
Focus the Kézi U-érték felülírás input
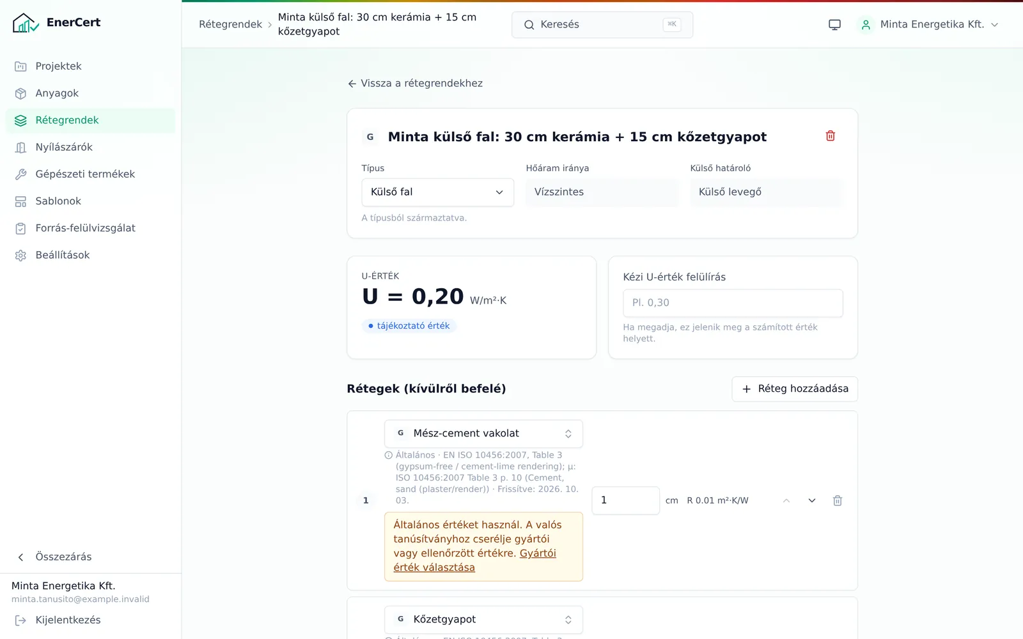point(733,304)
